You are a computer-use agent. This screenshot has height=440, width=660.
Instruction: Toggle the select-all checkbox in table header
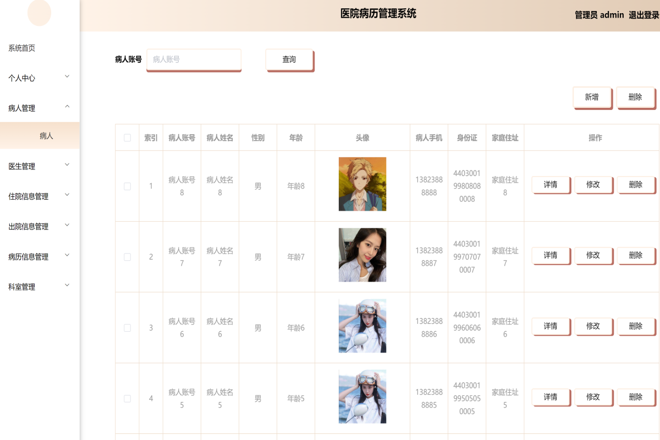click(127, 137)
